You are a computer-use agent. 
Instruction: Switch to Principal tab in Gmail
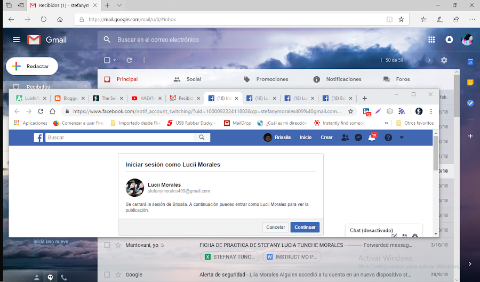(121, 79)
